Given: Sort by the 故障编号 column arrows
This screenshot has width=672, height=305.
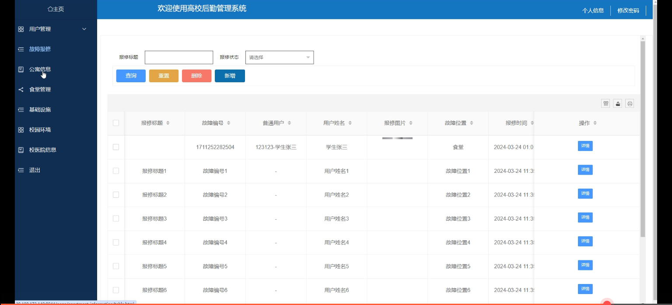Looking at the screenshot, I should tap(228, 123).
